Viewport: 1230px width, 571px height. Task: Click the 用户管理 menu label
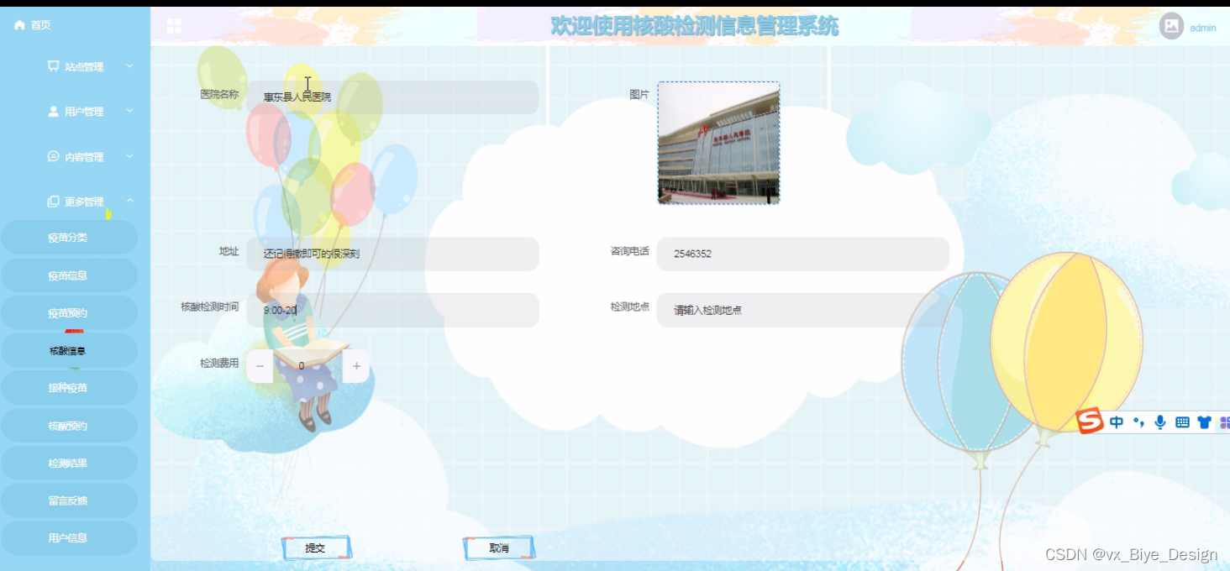(84, 112)
